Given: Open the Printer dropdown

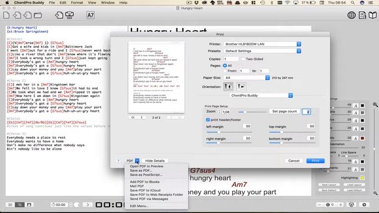Looking at the screenshot, I should pyautogui.click(x=262, y=44).
